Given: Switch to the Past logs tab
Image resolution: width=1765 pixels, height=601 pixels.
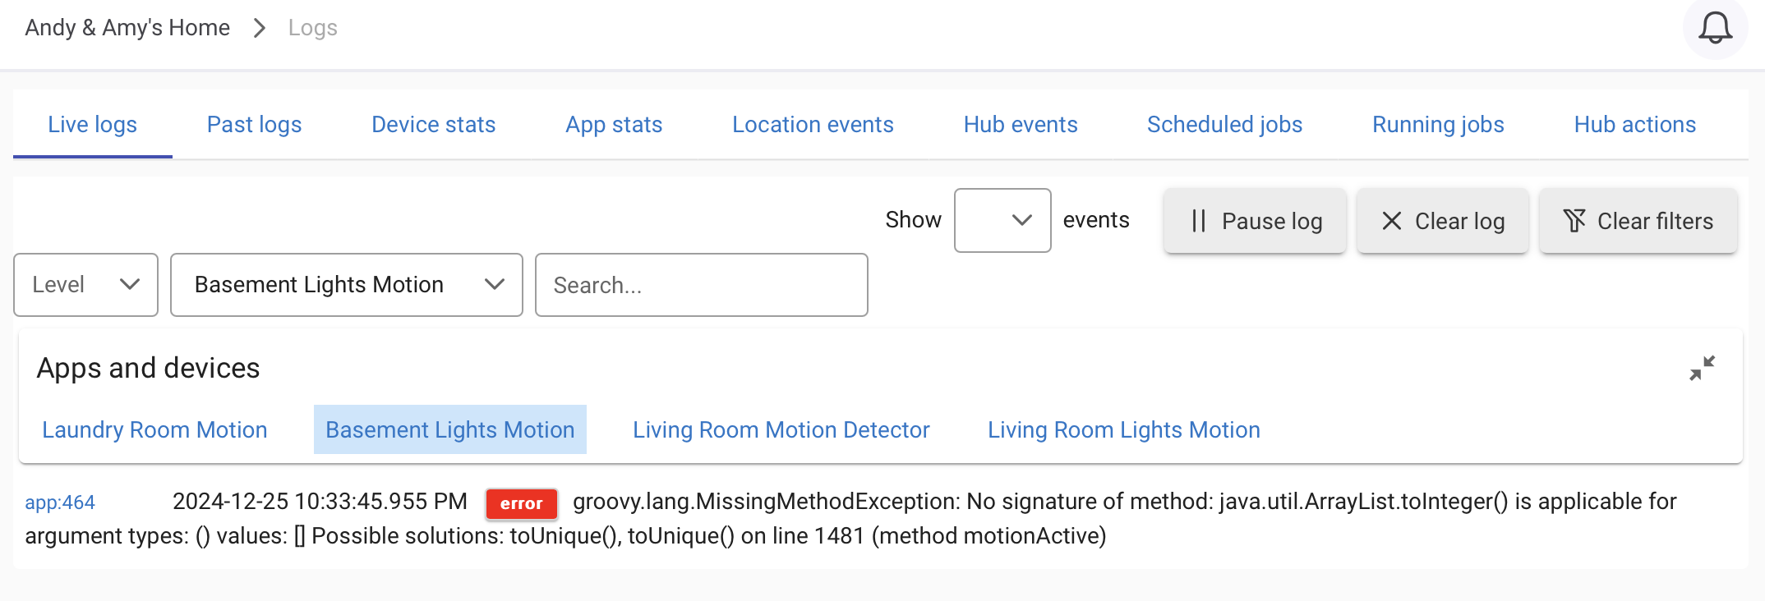Looking at the screenshot, I should [x=254, y=125].
